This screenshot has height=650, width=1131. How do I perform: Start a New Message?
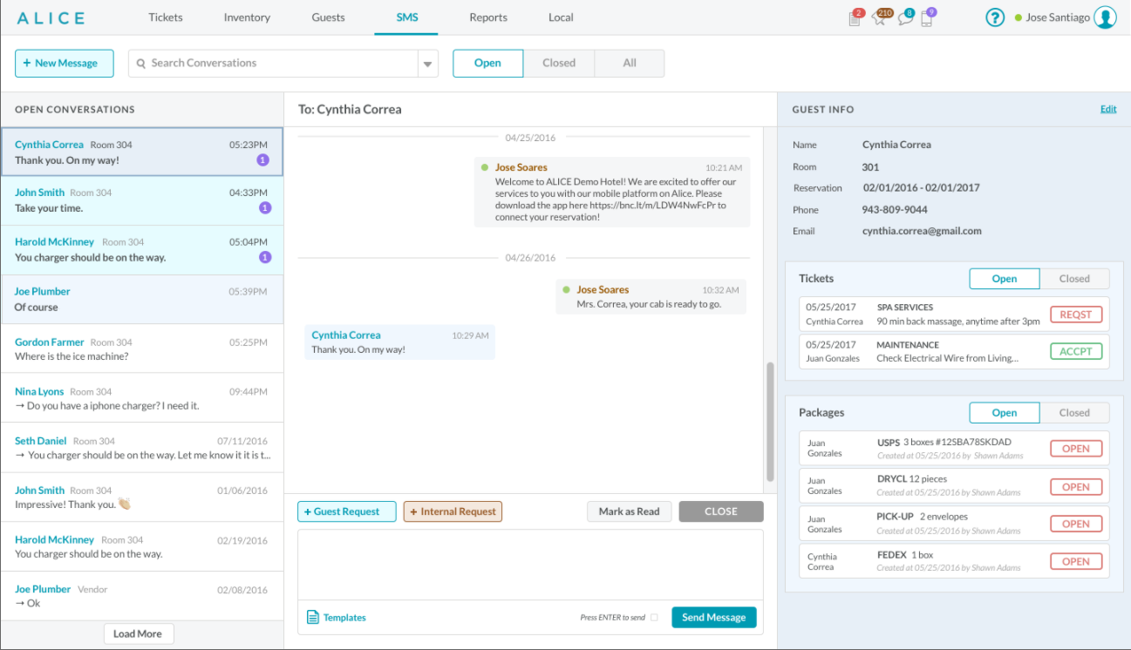[64, 63]
